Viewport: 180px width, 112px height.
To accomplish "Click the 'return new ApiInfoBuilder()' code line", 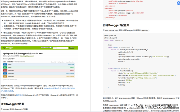I will 122,71.
